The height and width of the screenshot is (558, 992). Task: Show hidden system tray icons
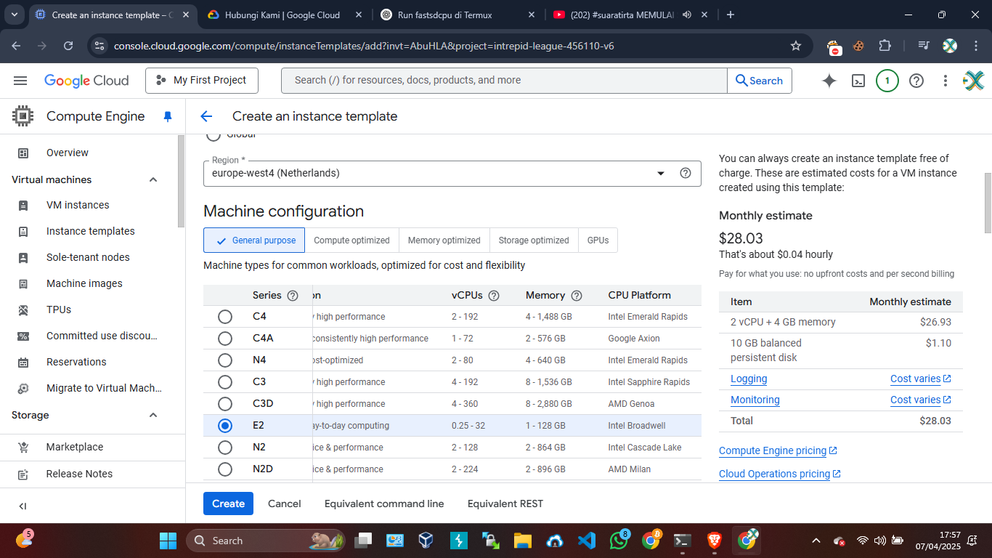[816, 541]
